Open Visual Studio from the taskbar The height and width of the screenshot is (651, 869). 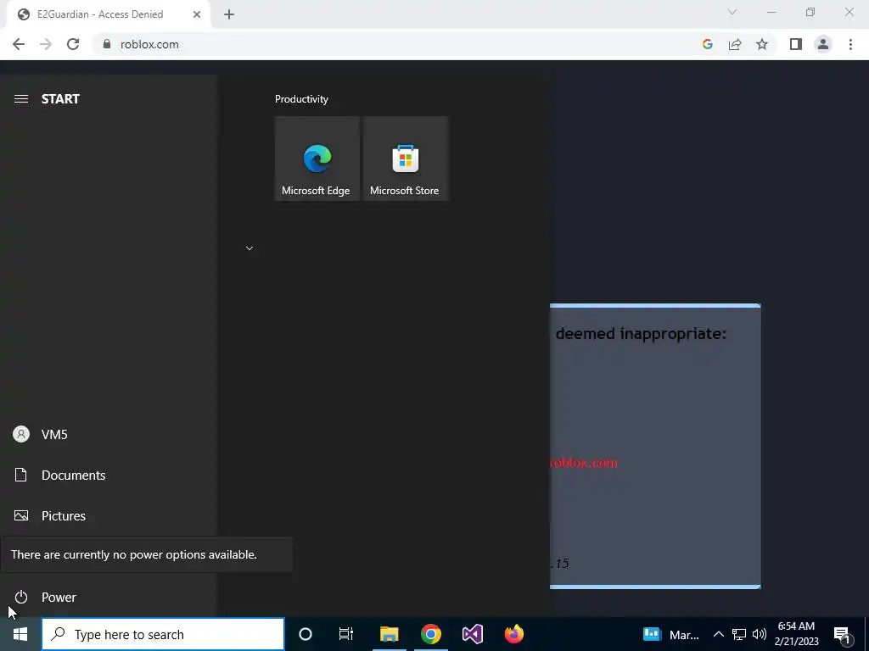tap(473, 634)
